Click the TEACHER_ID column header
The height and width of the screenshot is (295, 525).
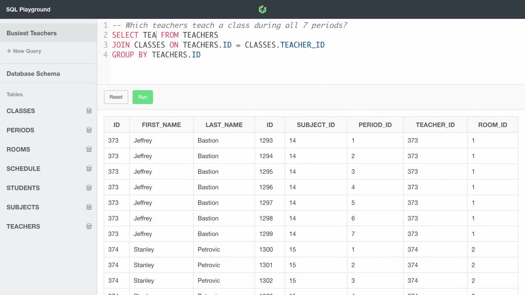(435, 125)
